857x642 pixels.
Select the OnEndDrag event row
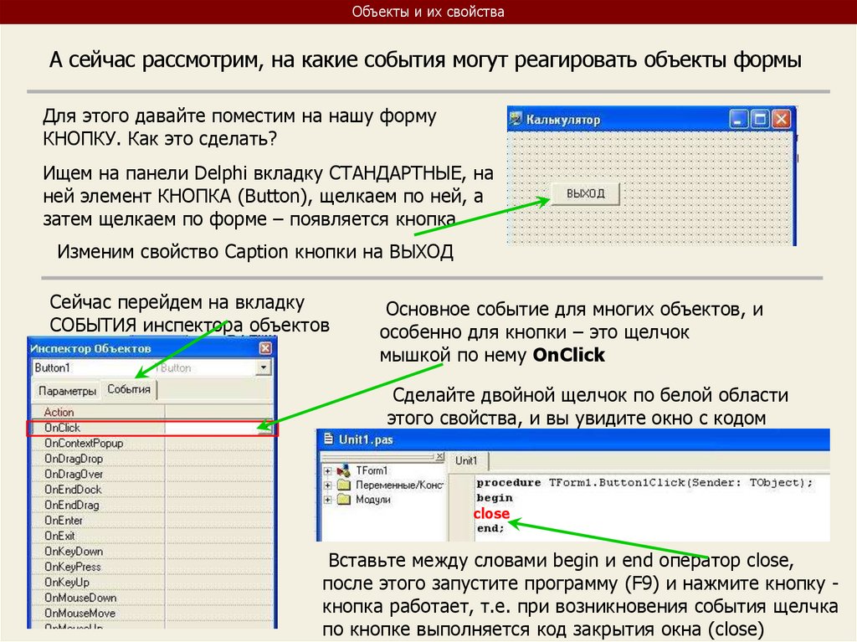[x=152, y=505]
